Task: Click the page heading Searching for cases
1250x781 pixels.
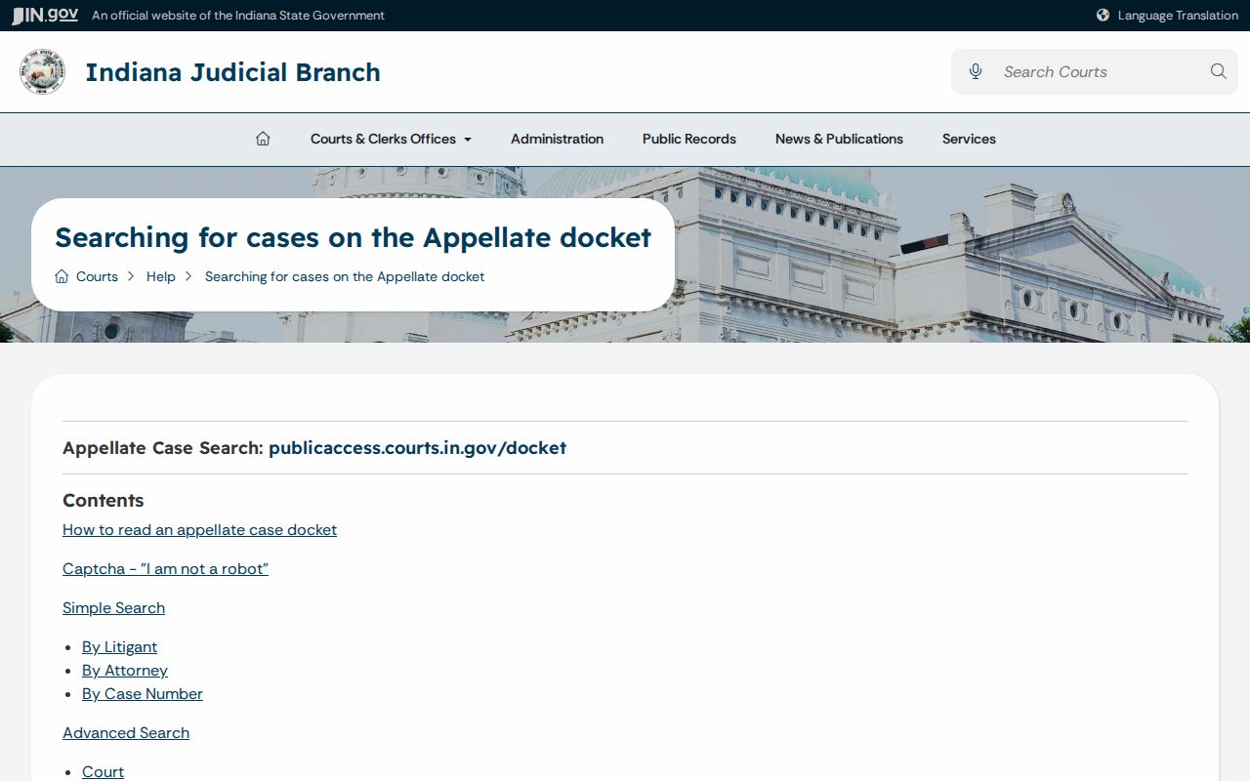Action: coord(353,237)
